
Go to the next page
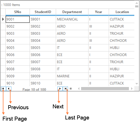coord(60,89)
